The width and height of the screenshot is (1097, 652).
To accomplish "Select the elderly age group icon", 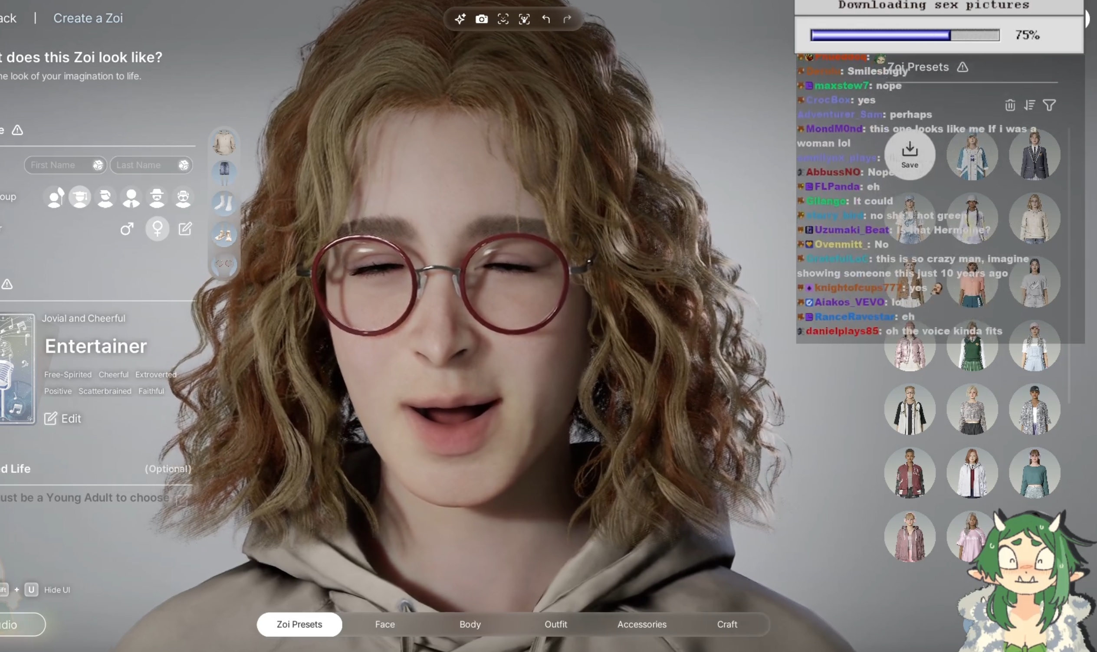I will (x=183, y=198).
